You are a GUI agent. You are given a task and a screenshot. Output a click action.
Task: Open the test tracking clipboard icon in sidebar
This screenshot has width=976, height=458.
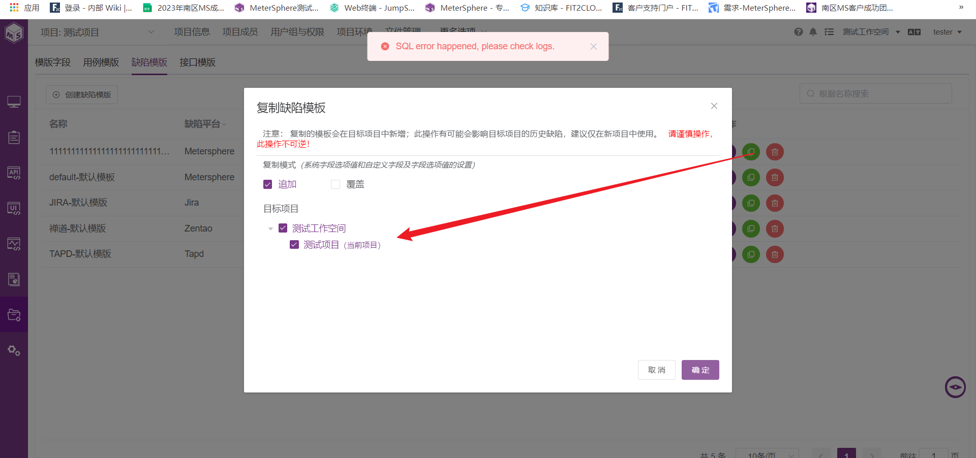point(14,137)
